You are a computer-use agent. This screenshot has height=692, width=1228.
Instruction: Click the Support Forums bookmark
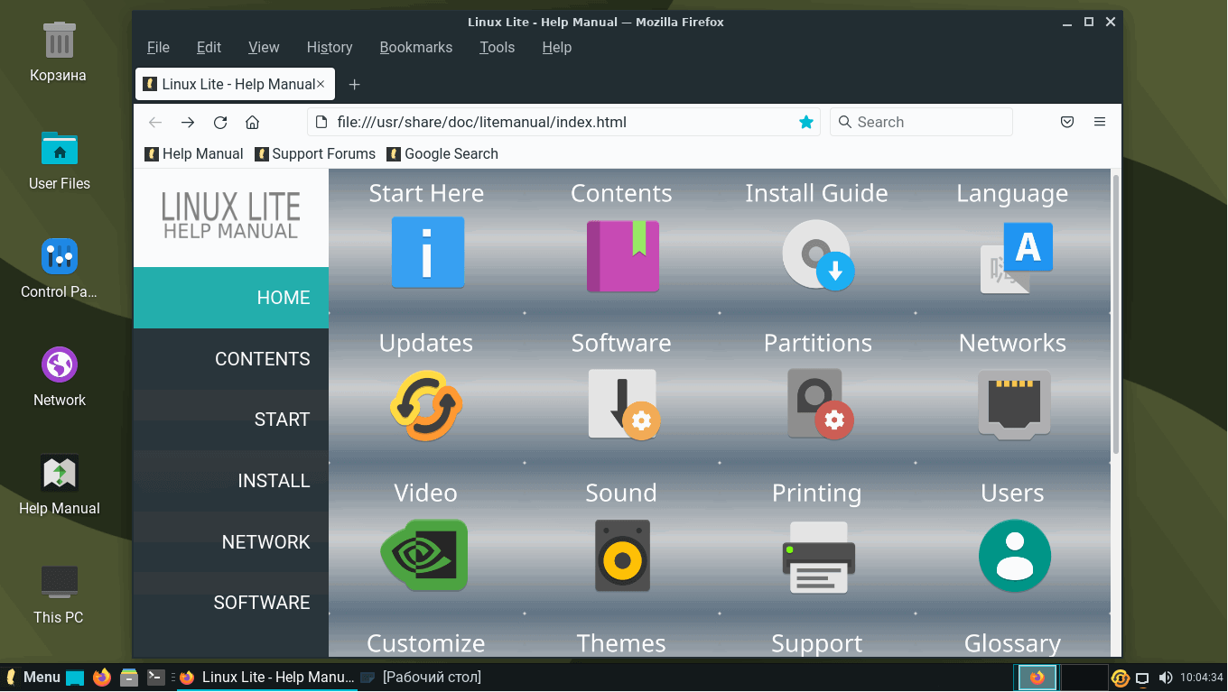pos(315,153)
